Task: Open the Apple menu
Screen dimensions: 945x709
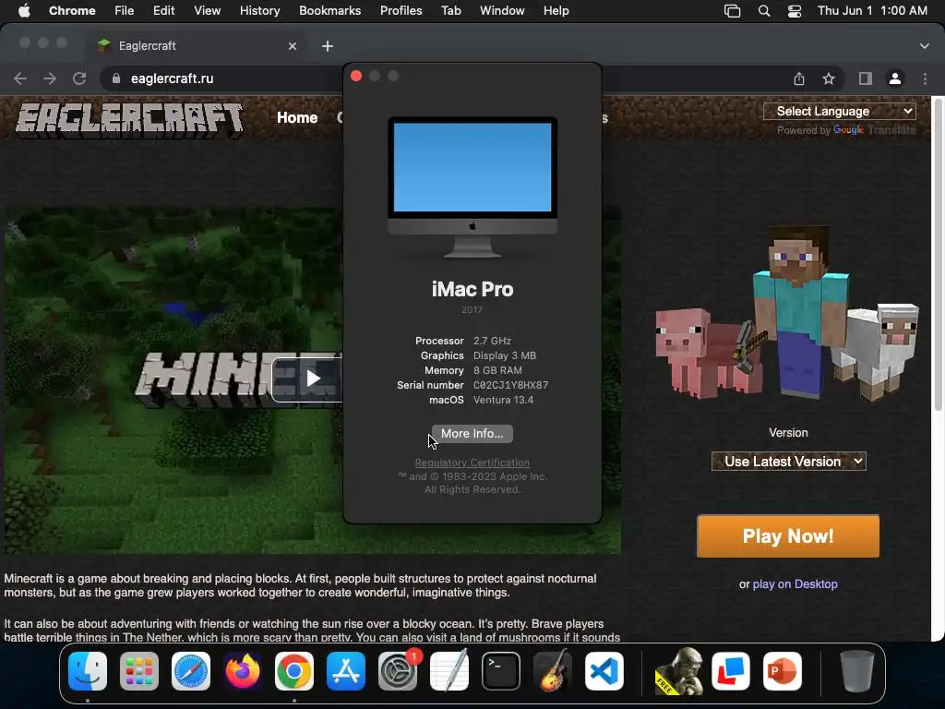Action: [24, 11]
